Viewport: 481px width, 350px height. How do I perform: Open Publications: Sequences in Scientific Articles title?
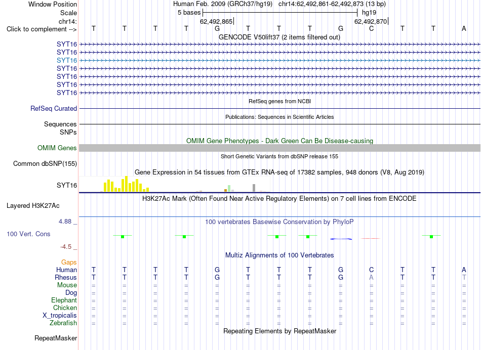pyautogui.click(x=279, y=117)
